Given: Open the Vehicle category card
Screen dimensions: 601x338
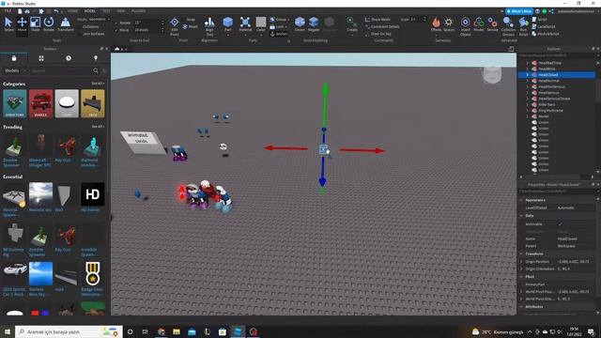Looking at the screenshot, I should tap(40, 103).
